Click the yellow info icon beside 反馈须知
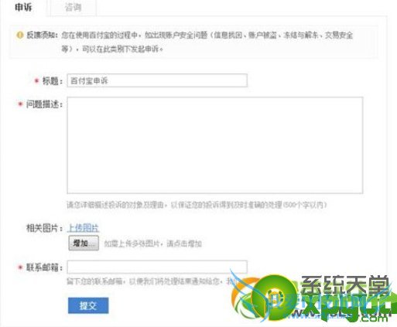 click(x=19, y=35)
